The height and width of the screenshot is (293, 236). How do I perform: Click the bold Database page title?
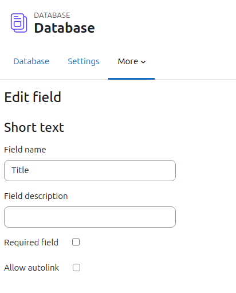64,28
